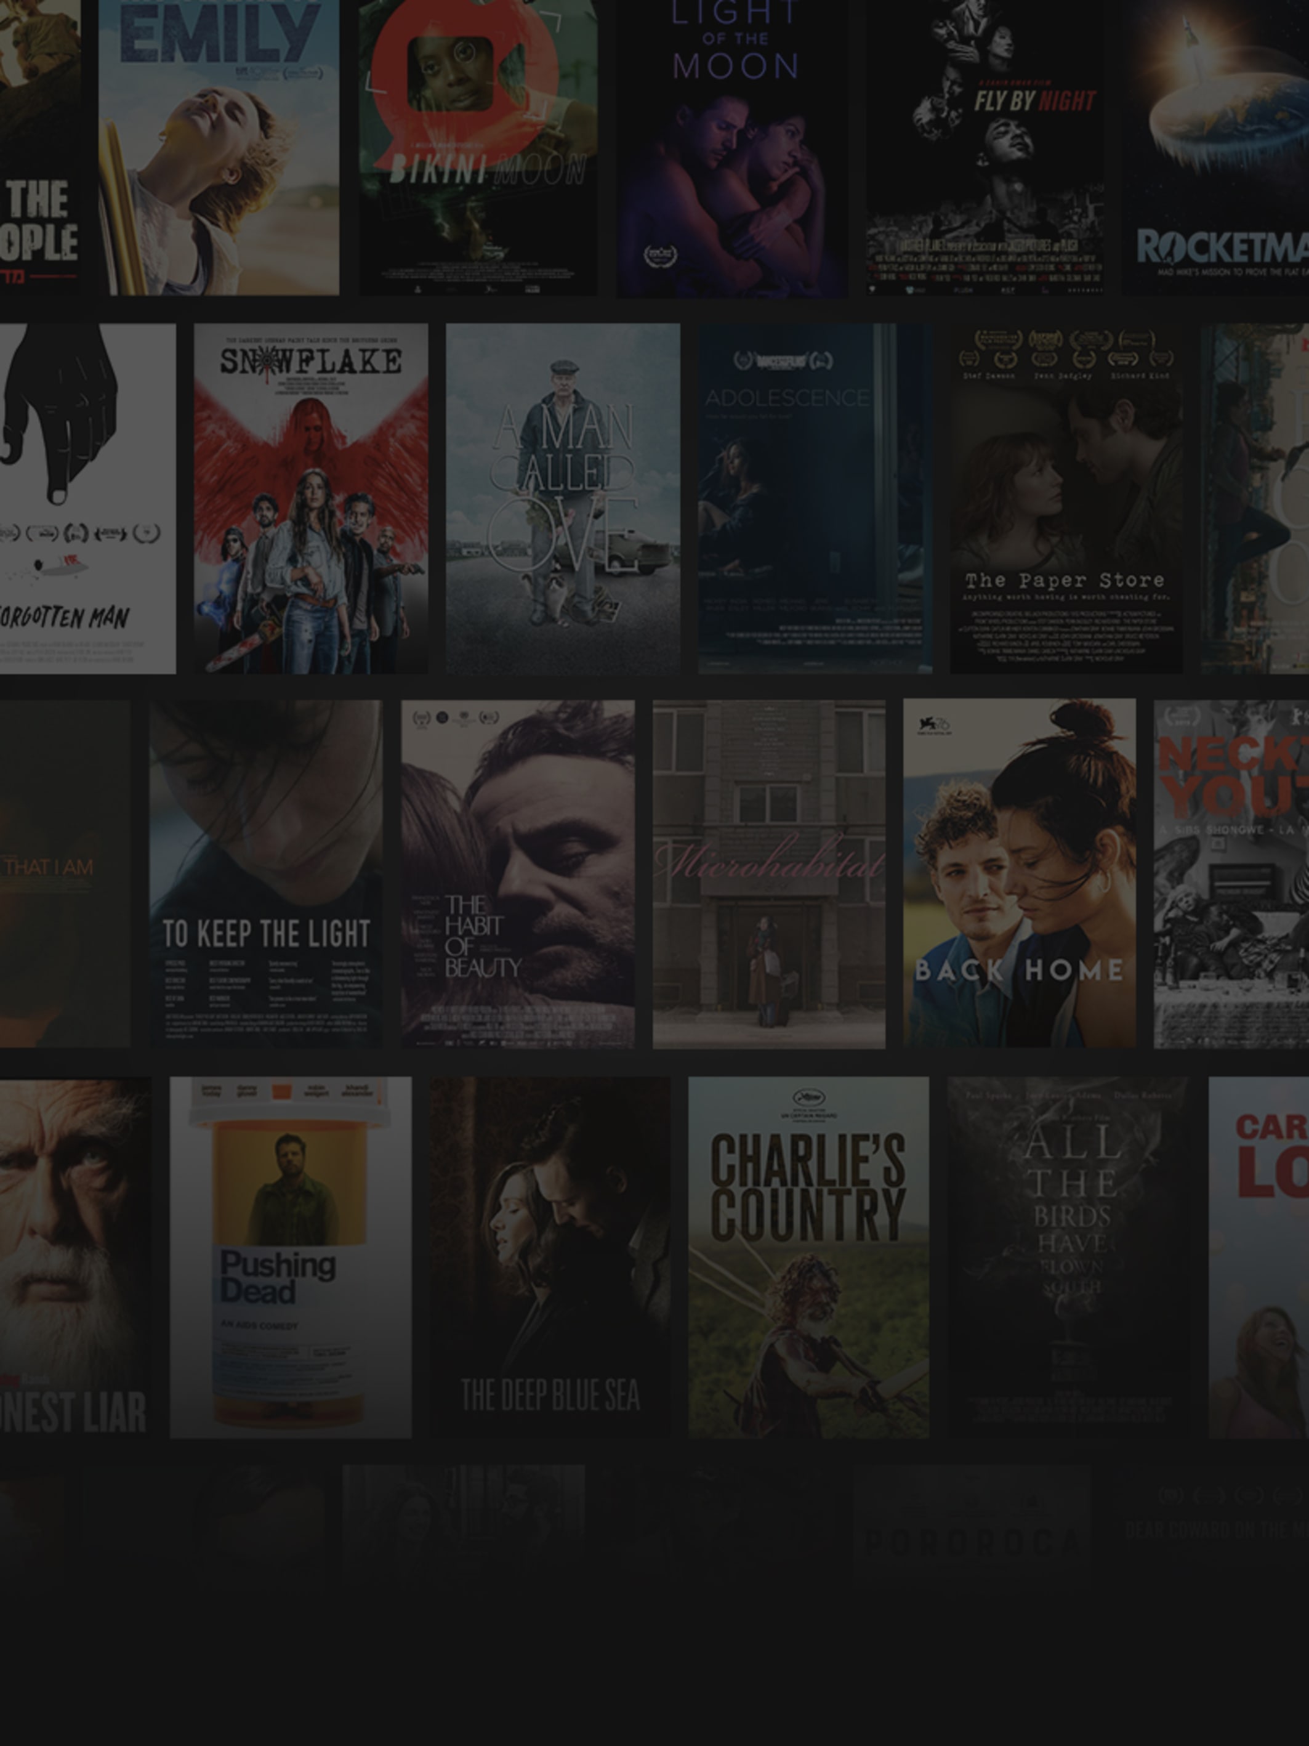Open the Adolescence movie poster

[x=815, y=498]
